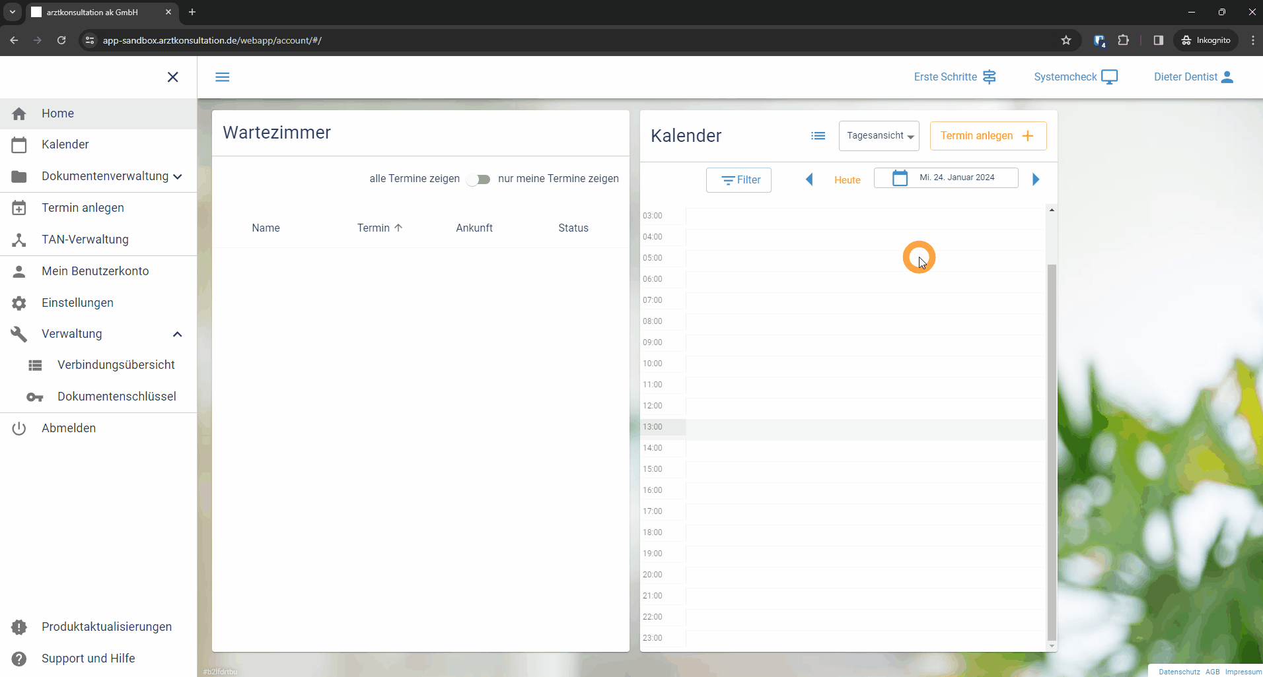The width and height of the screenshot is (1263, 677).
Task: Select Einstellungen from sidebar
Action: 77,303
